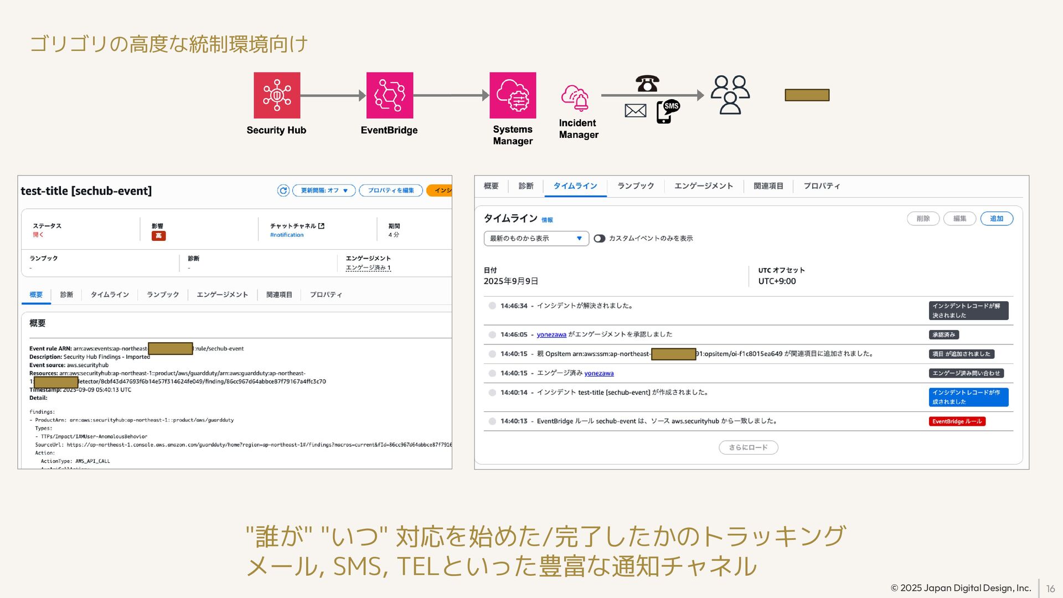Click the Incident Manager bell icon
Image resolution: width=1063 pixels, height=598 pixels.
tap(575, 98)
